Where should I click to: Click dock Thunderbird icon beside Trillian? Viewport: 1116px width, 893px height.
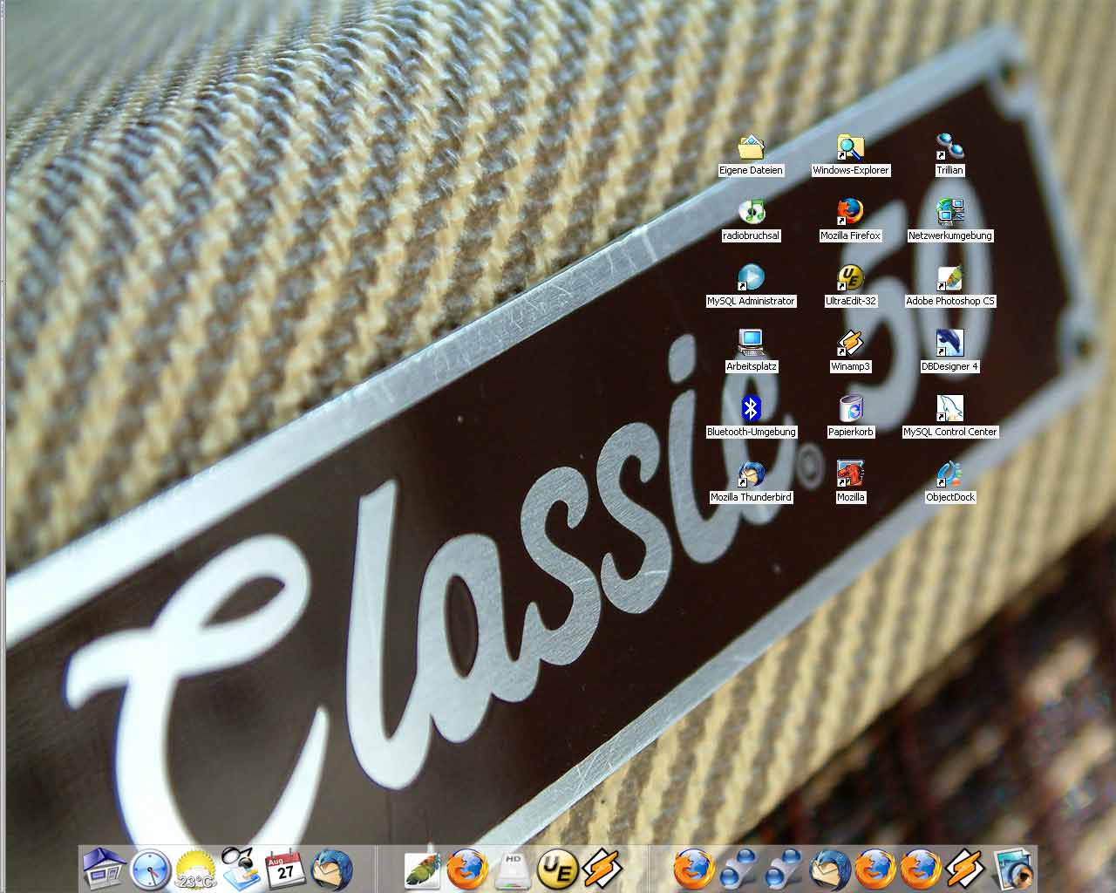tap(830, 869)
